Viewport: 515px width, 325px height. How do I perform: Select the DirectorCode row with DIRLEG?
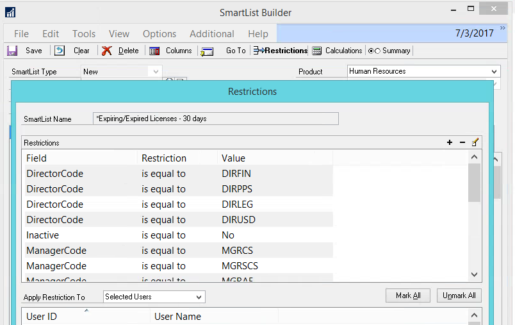tap(179, 204)
